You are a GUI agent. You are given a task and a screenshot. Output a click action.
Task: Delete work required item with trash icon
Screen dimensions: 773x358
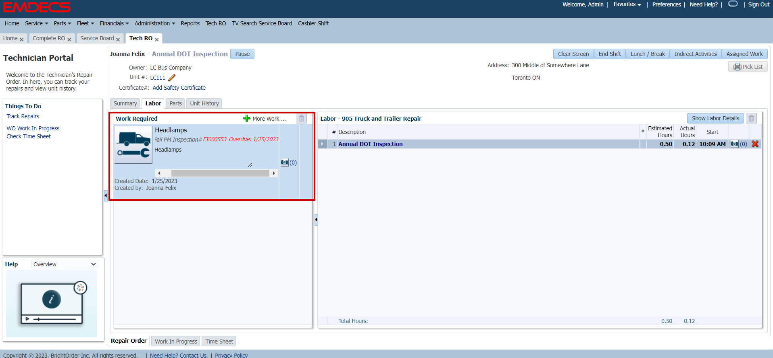pyautogui.click(x=302, y=118)
